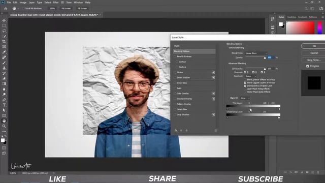Select Blending Options in Styles list
Image resolution: width=325 pixels, height=183 pixels.
[194, 51]
